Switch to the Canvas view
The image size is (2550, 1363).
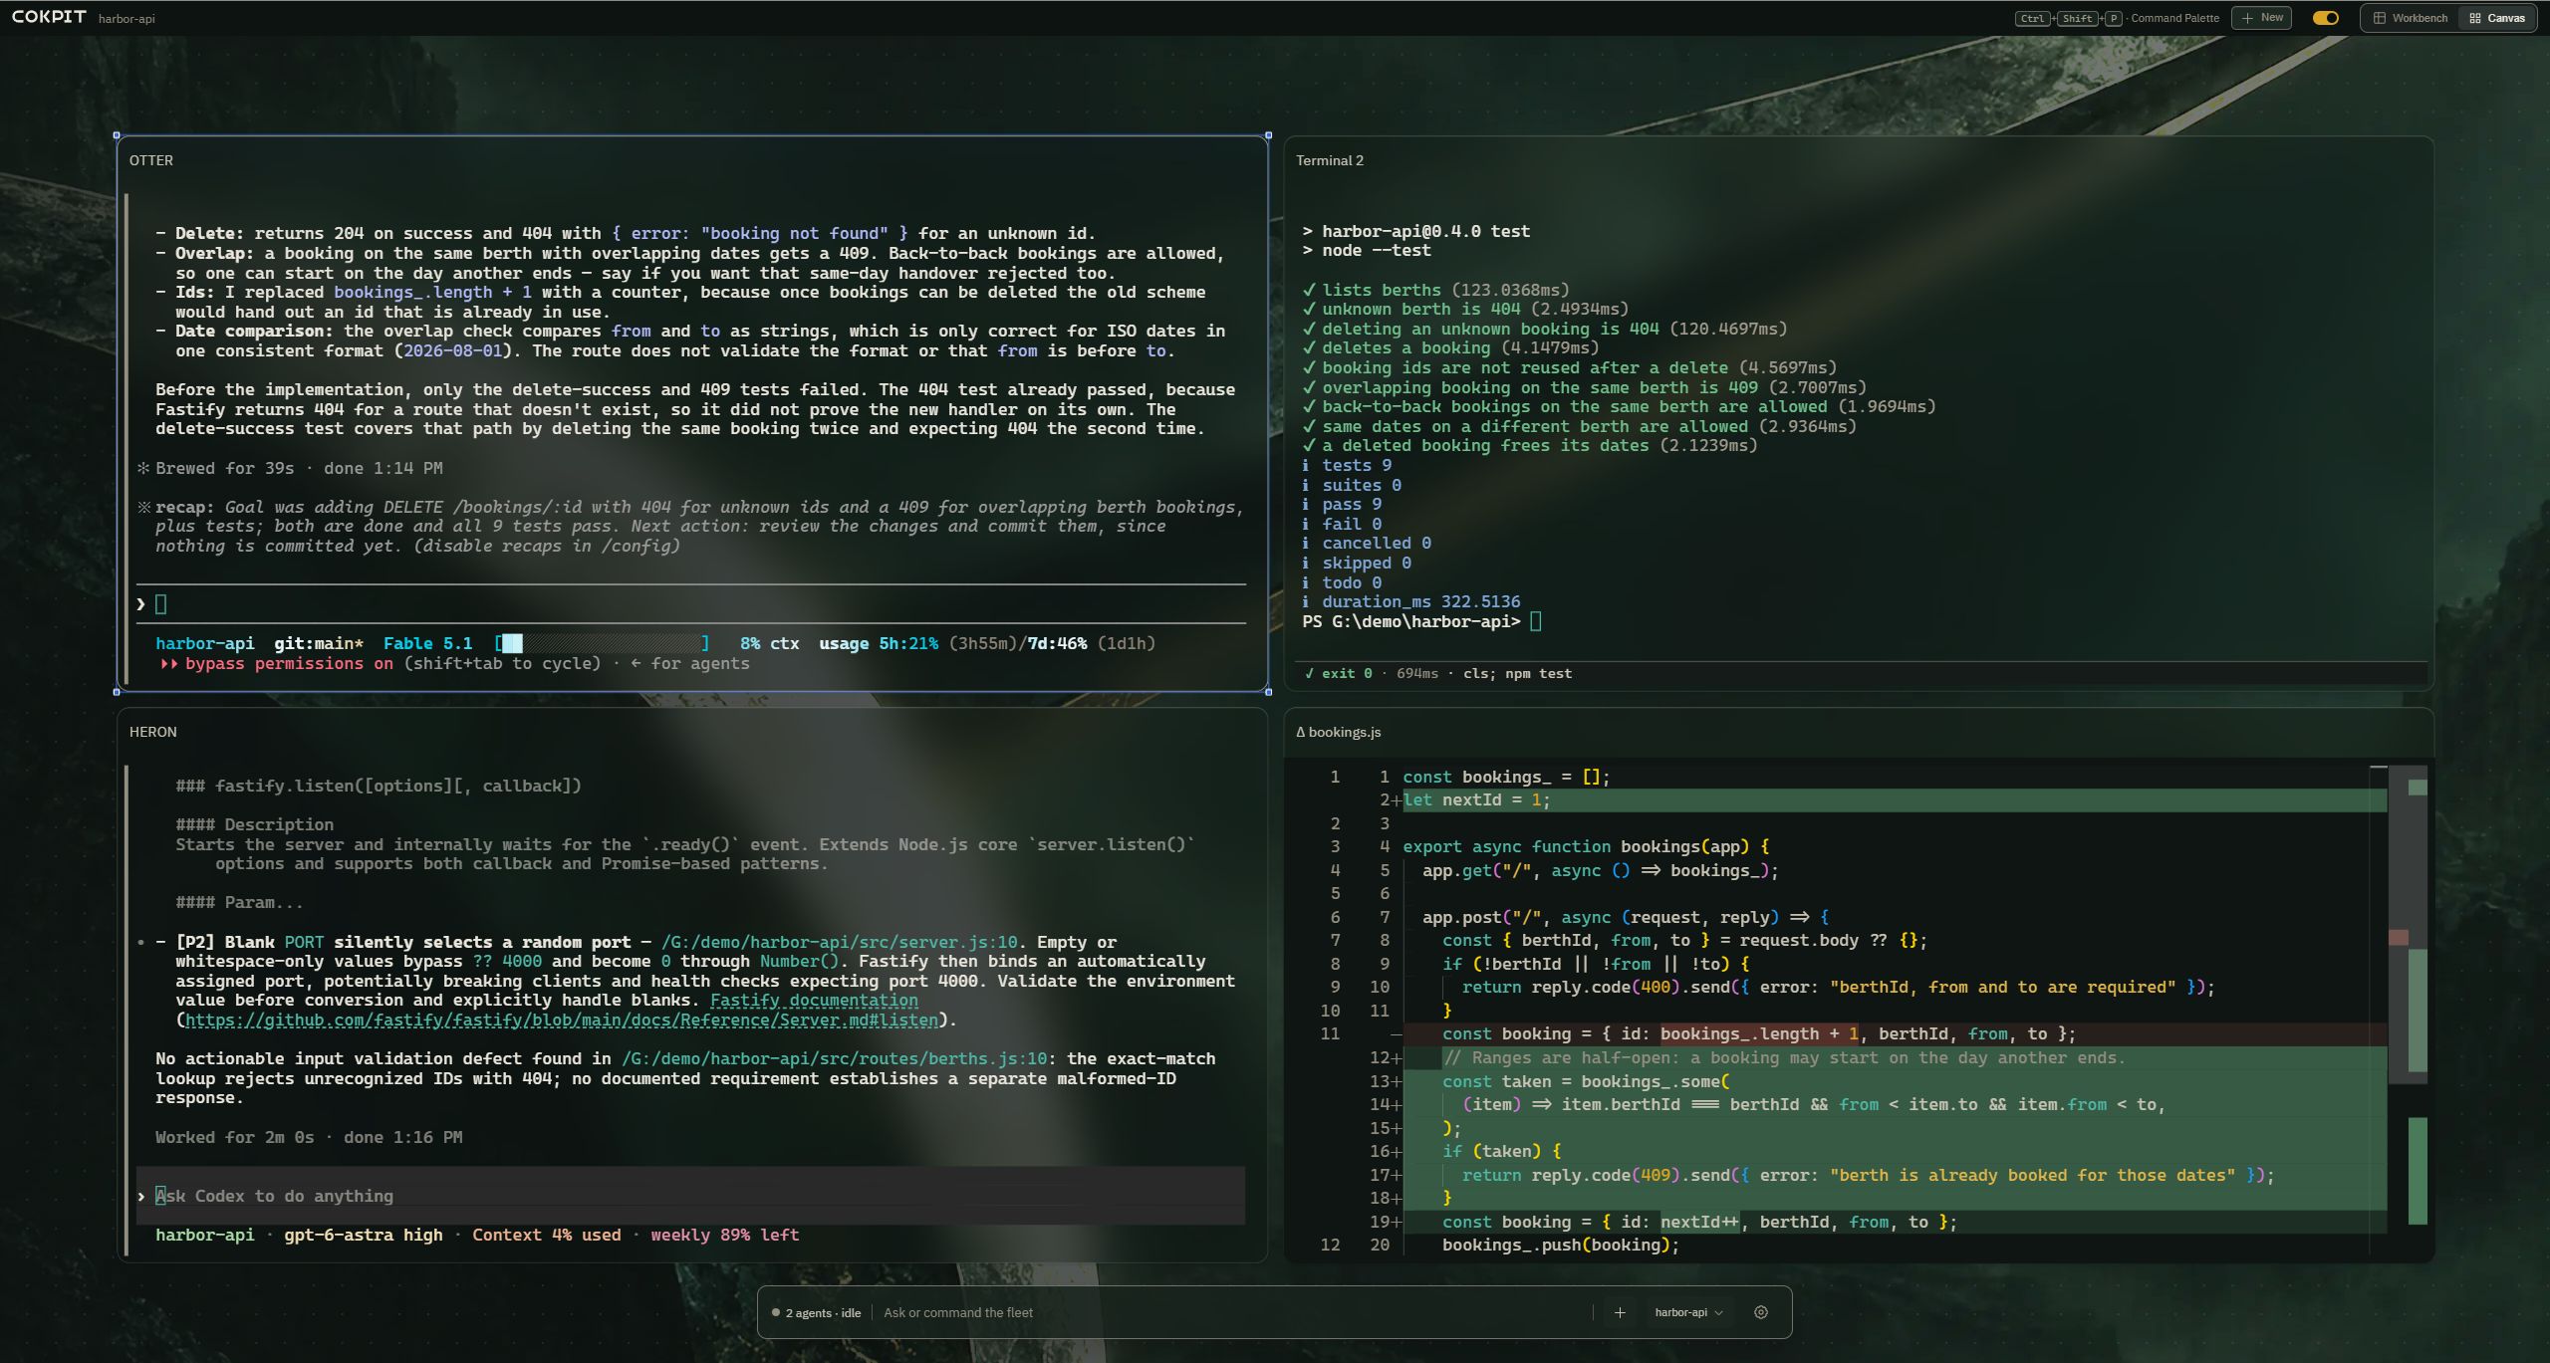pos(2496,18)
